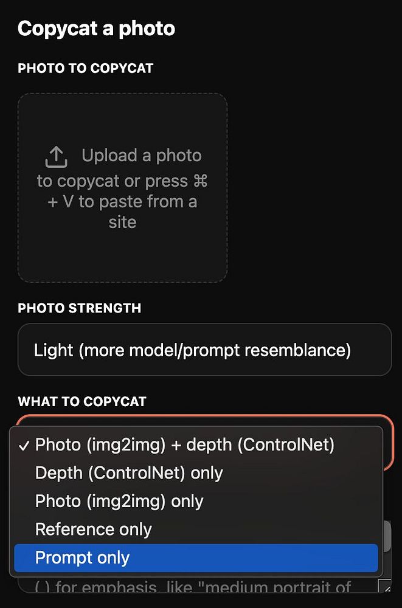Click the "WHAT TO COPYCAT" label
The image size is (402, 608).
(x=82, y=401)
